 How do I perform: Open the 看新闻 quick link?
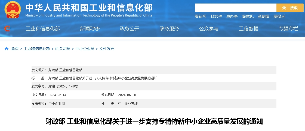tap(200, 16)
